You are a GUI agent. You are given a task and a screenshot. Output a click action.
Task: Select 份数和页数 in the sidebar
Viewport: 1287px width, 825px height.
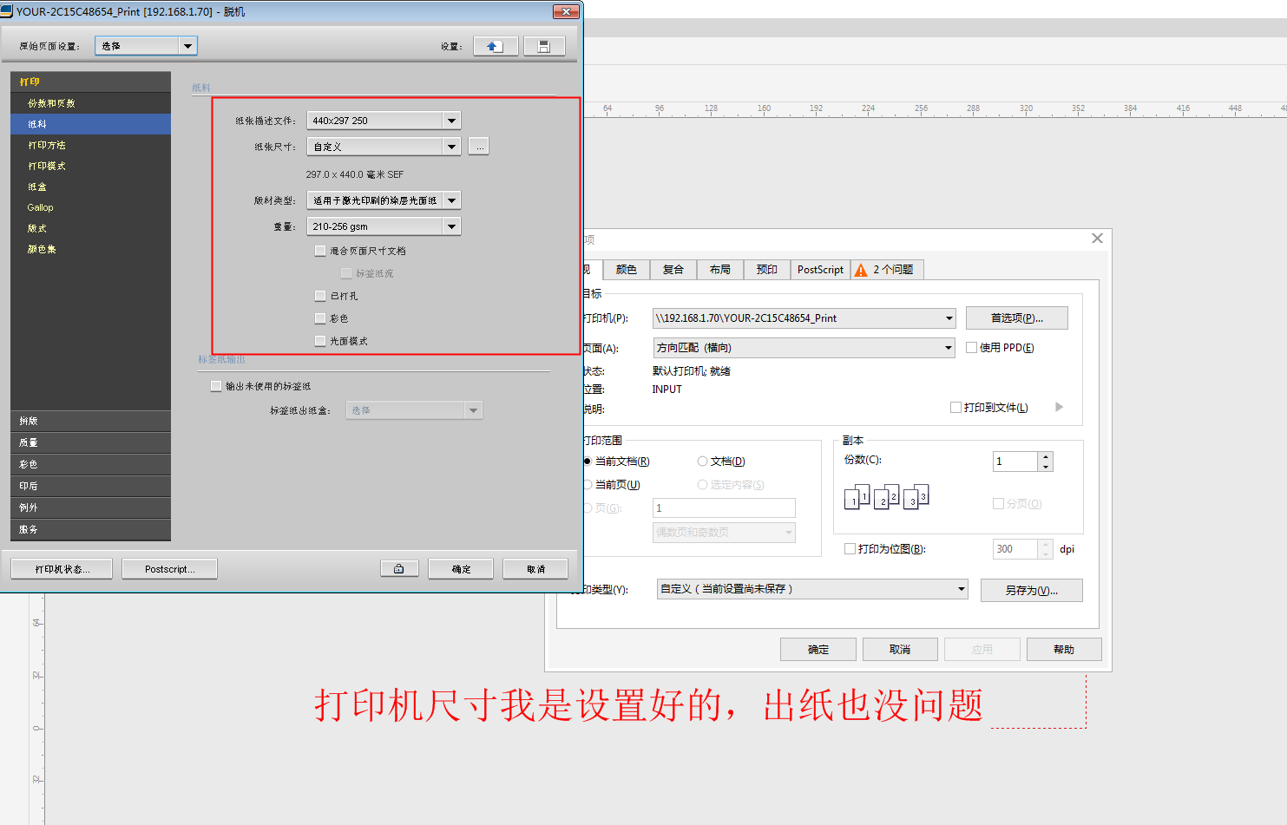pos(90,103)
